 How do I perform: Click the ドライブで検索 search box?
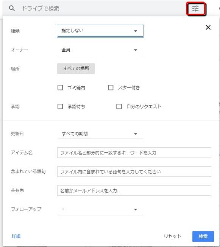(100, 8)
